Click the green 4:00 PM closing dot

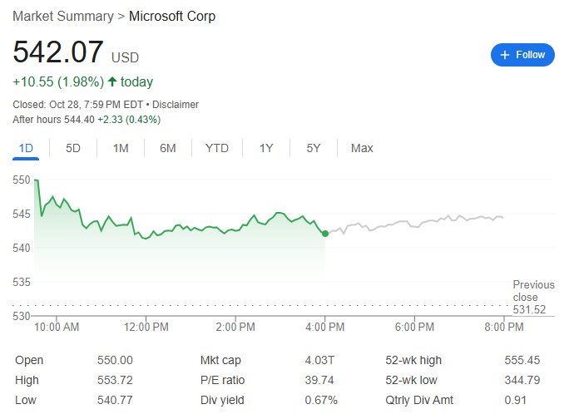click(x=324, y=234)
